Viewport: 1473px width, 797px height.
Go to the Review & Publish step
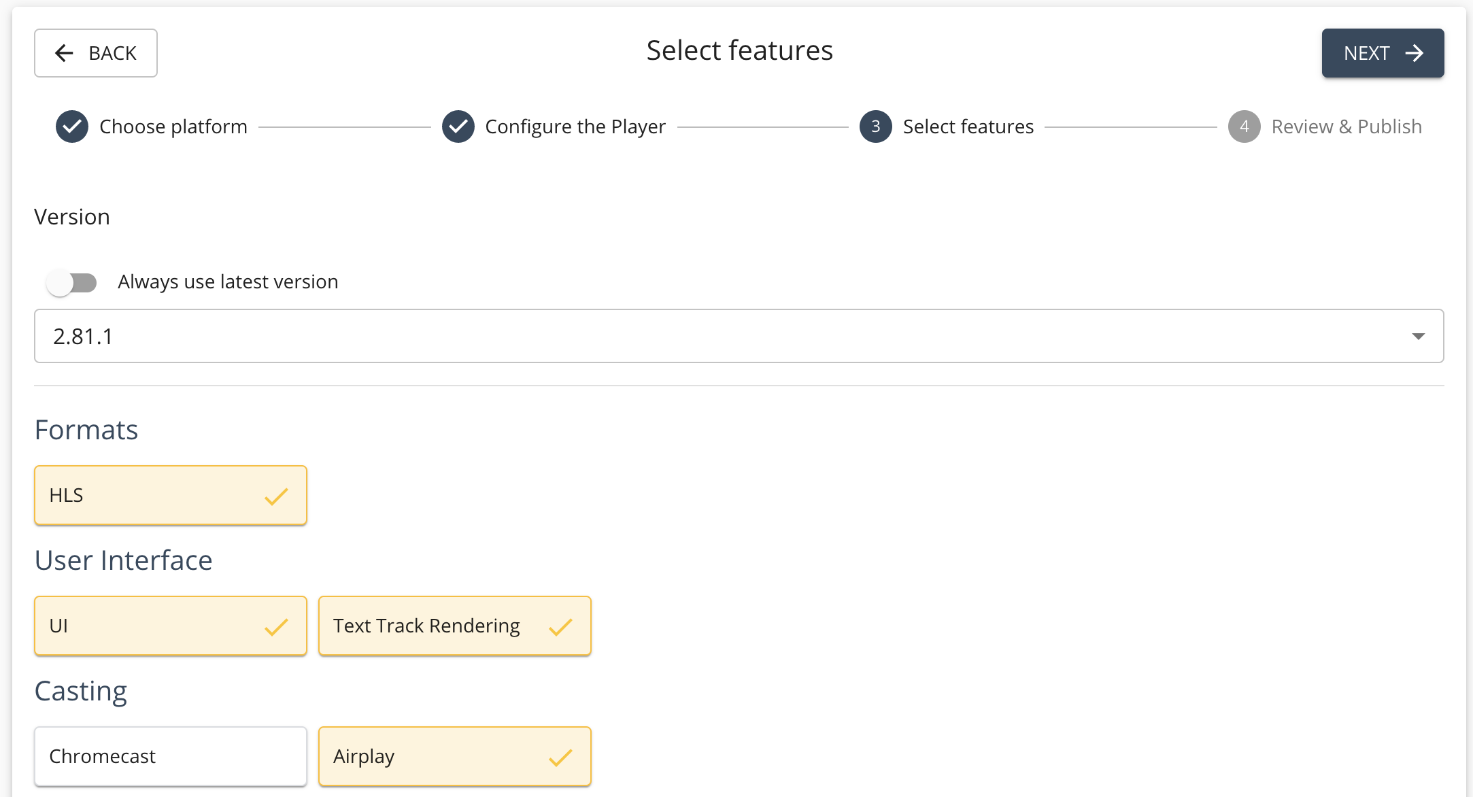pyautogui.click(x=1346, y=126)
